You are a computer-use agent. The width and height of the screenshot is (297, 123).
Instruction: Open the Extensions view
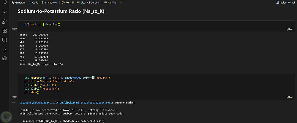pyautogui.click(x=4, y=30)
